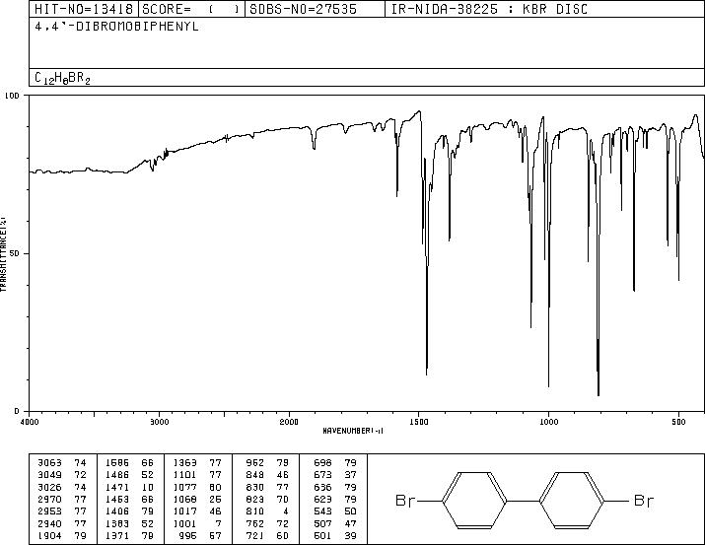Select the 543 peak table entry
Image resolution: width=705 pixels, height=545 pixels.
322,511
